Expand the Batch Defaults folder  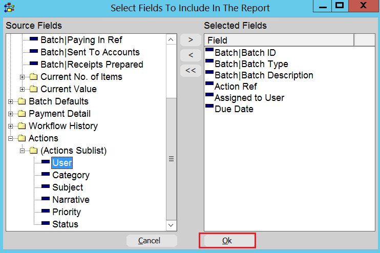pyautogui.click(x=10, y=101)
